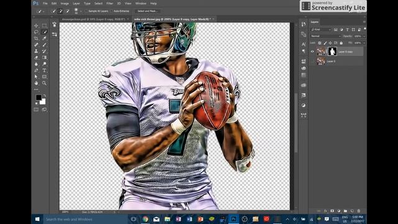Enable Auto-Enhance checkbox

[111, 11]
